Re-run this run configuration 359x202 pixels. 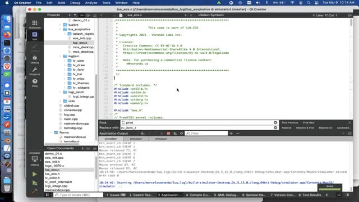point(175,134)
